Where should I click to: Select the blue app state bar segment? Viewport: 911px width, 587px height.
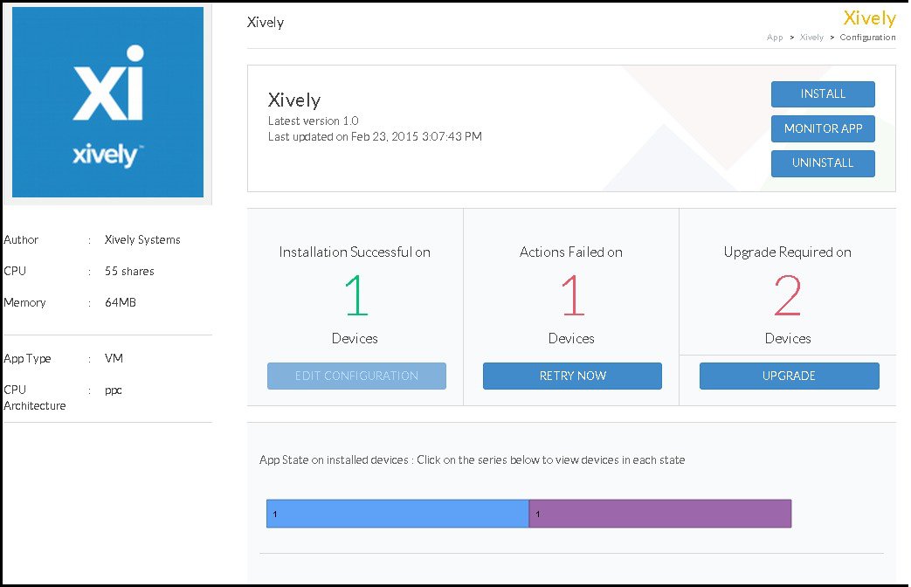397,514
